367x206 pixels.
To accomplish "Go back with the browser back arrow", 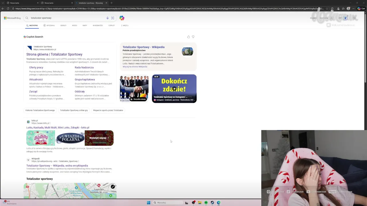I will pyautogui.click(x=3, y=9).
